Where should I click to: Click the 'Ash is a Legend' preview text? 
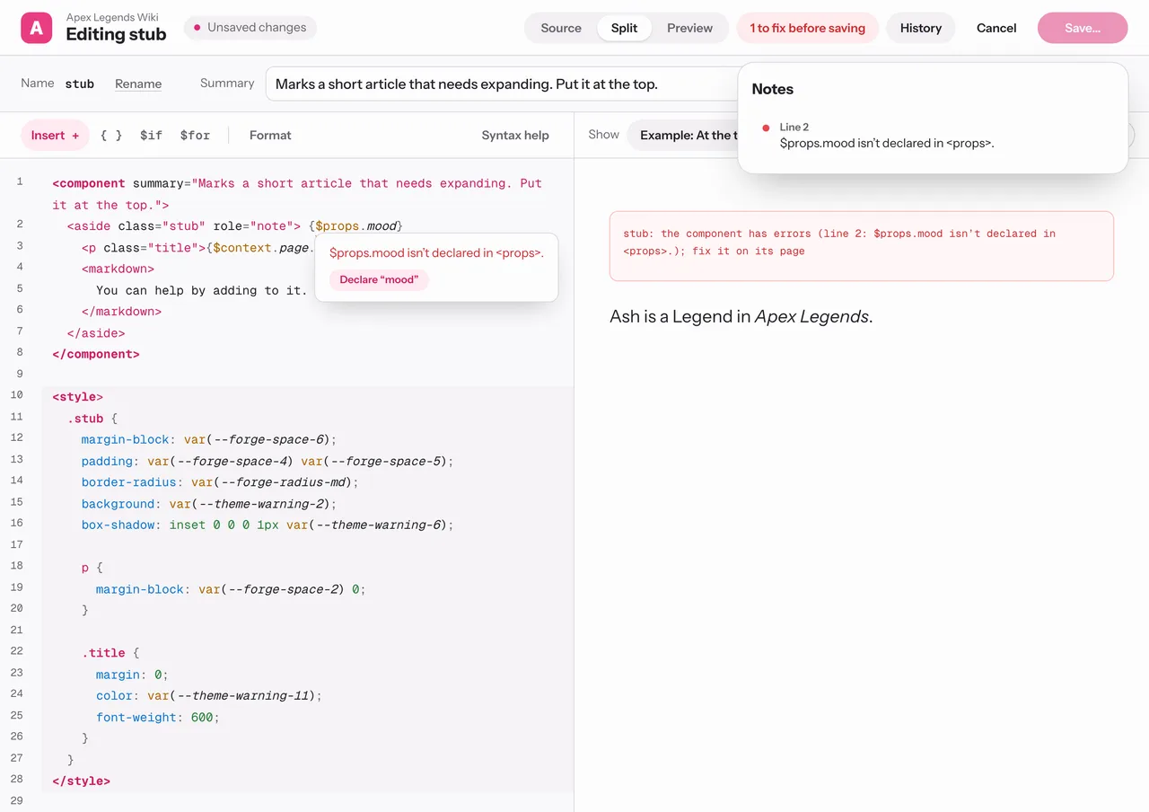point(741,316)
